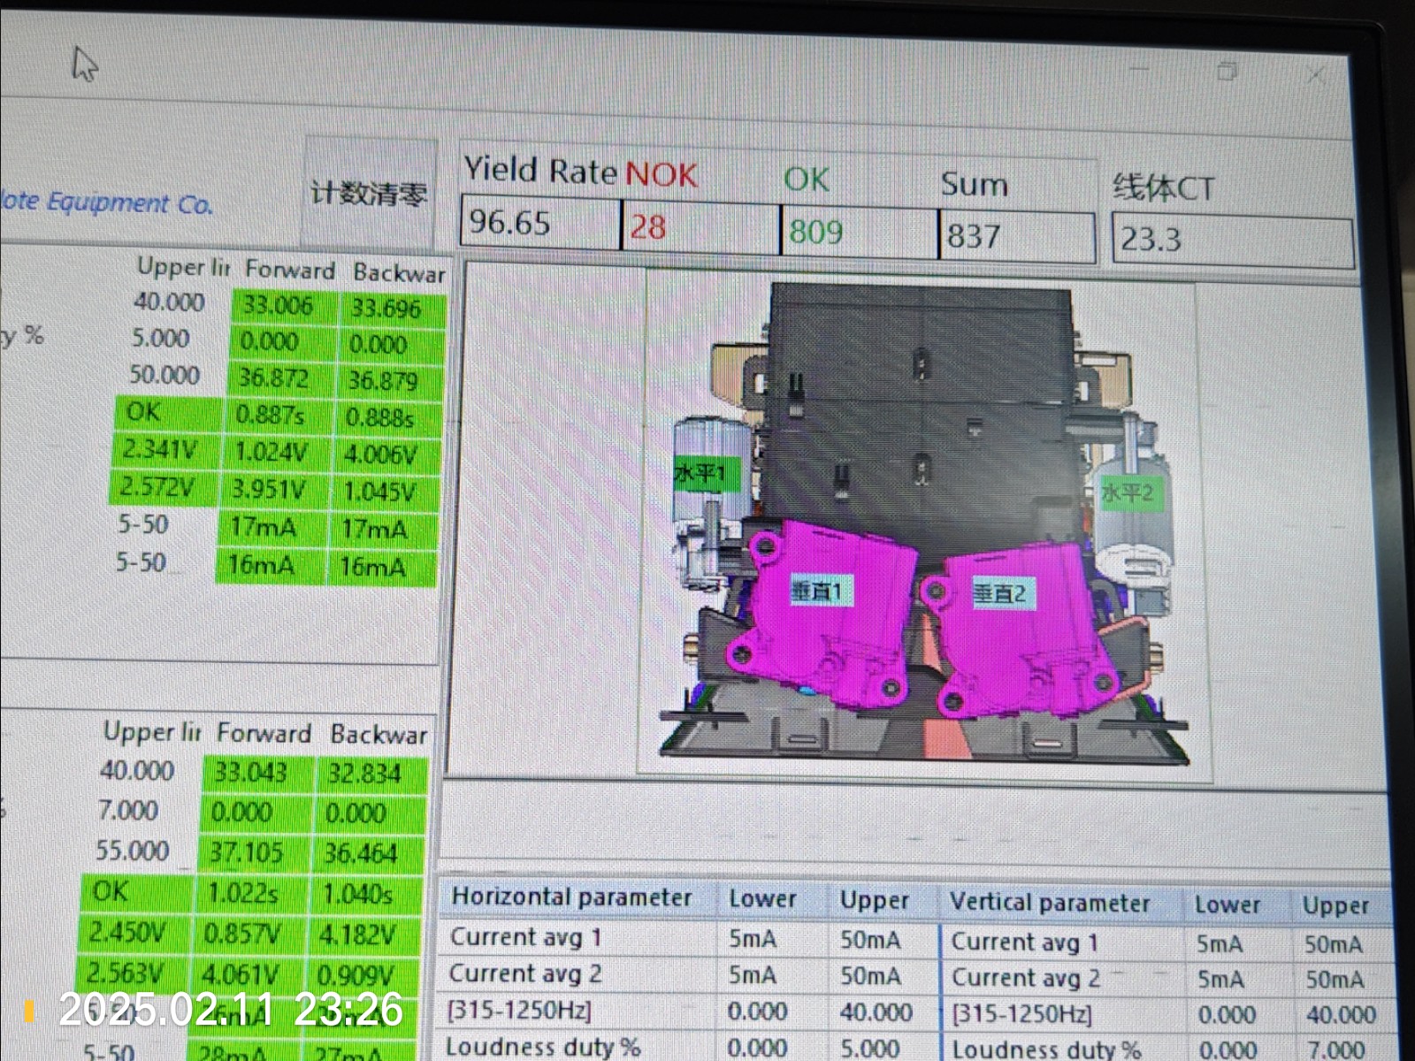Screen dimensions: 1415x1061
Task: Close the test application window
Action: (1315, 75)
